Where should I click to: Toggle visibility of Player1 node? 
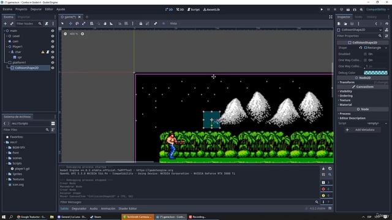tap(53, 46)
